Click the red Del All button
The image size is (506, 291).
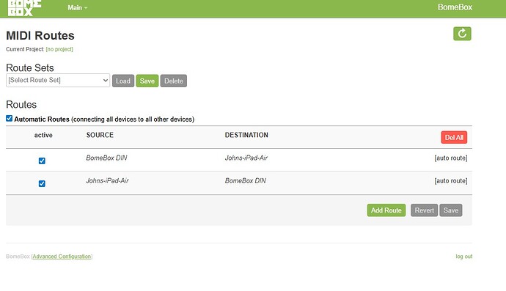point(454,137)
